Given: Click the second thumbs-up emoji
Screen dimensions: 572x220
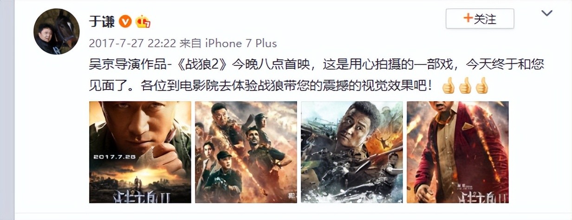Looking at the screenshot, I should [465, 86].
